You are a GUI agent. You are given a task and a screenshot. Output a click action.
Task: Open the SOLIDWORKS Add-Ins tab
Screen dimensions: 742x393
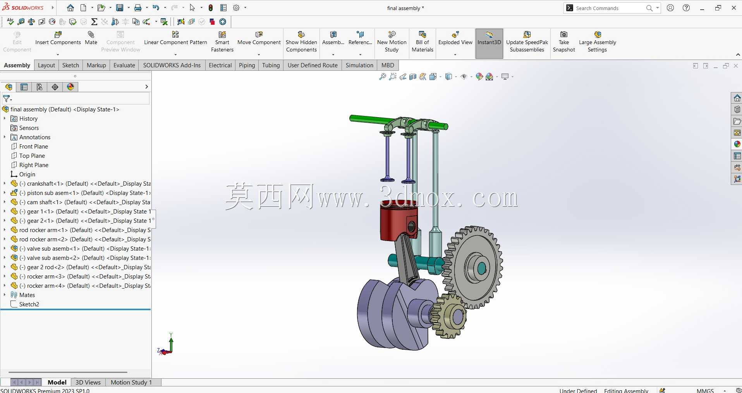coord(172,65)
